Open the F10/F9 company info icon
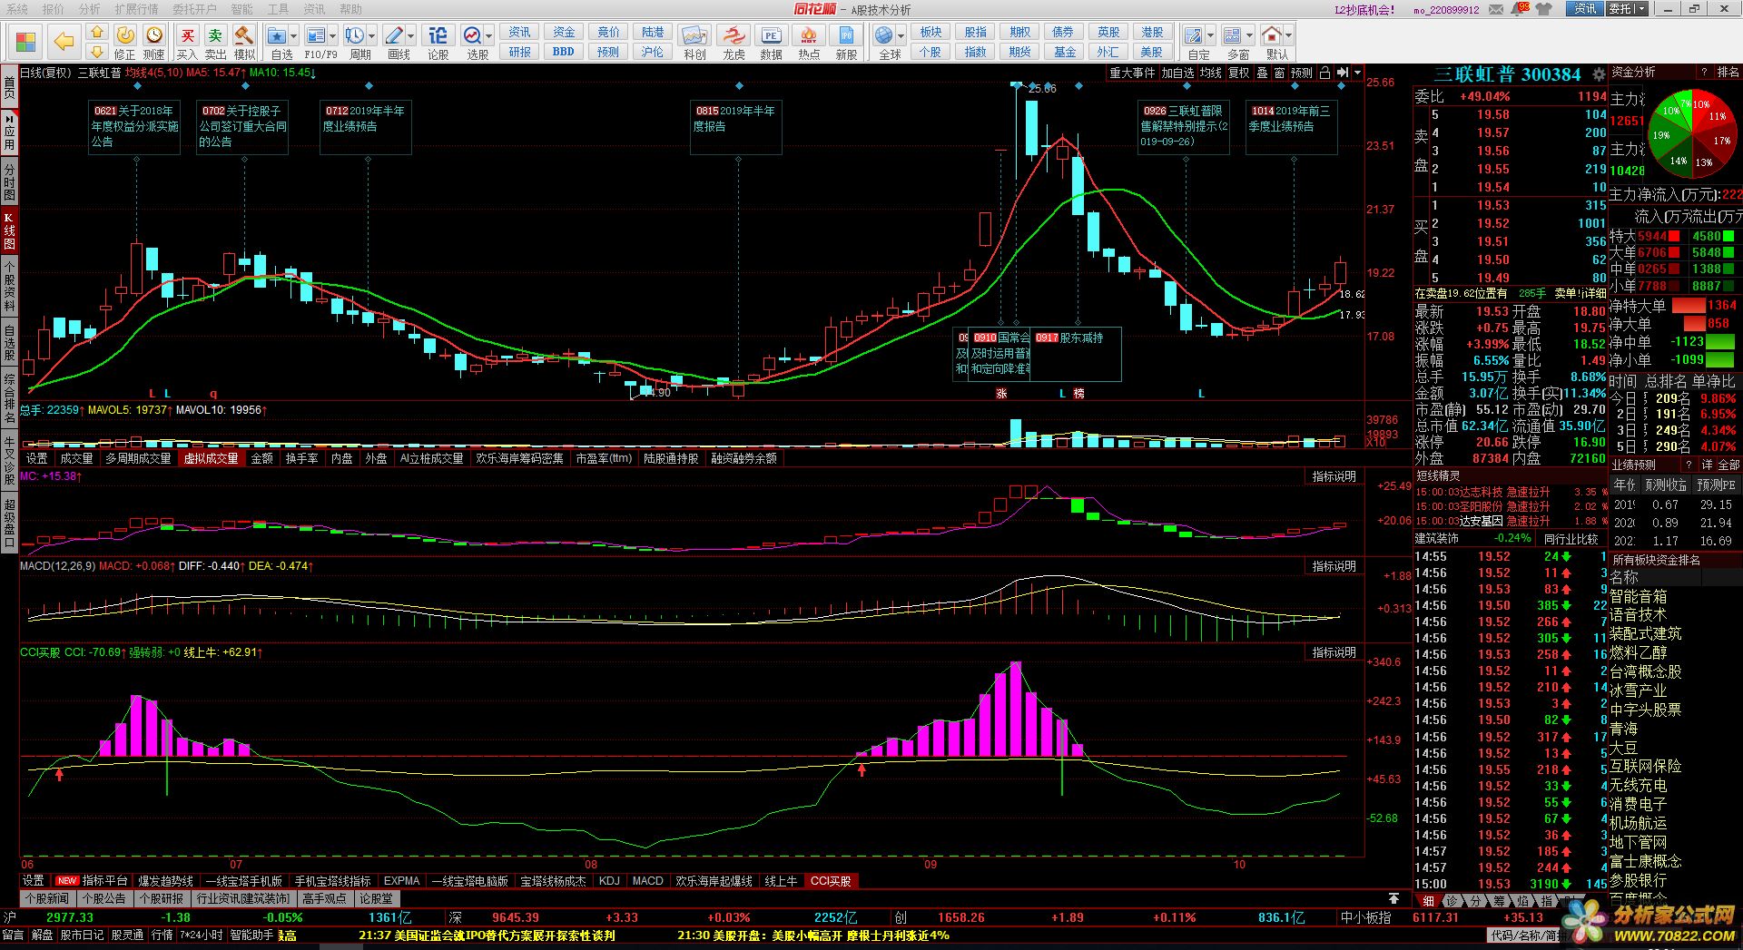 pos(316,35)
